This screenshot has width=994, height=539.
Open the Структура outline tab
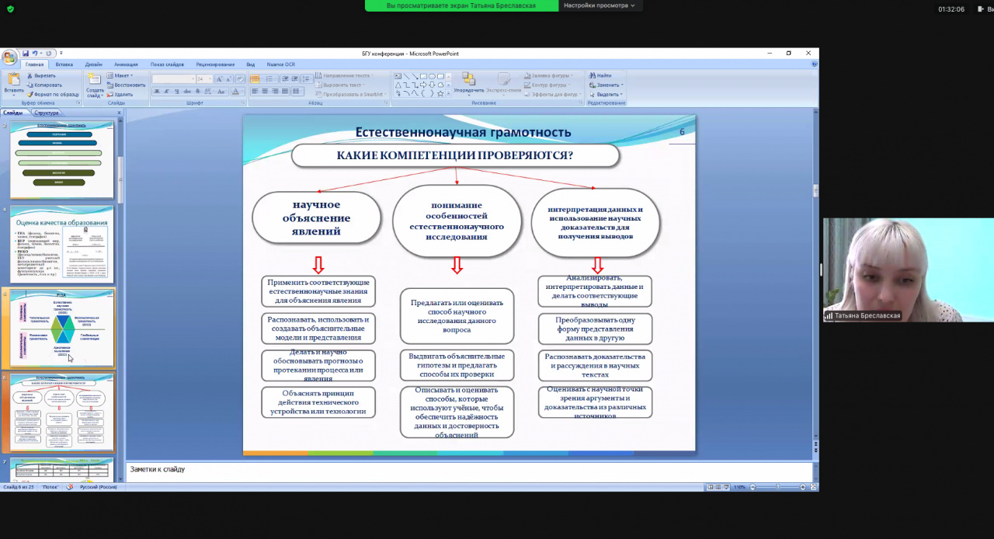click(47, 113)
